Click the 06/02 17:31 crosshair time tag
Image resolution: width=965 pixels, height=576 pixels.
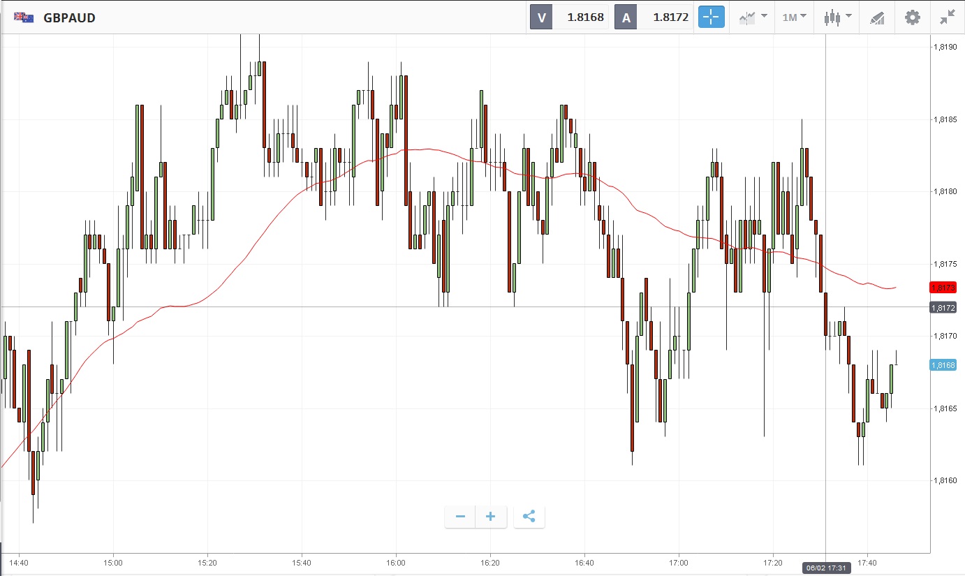[825, 568]
